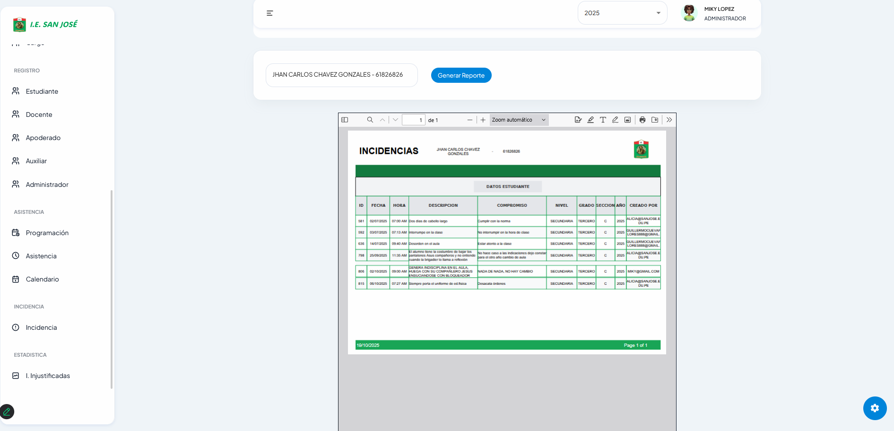
Task: Open the blue settings gear button
Action: pos(875,408)
